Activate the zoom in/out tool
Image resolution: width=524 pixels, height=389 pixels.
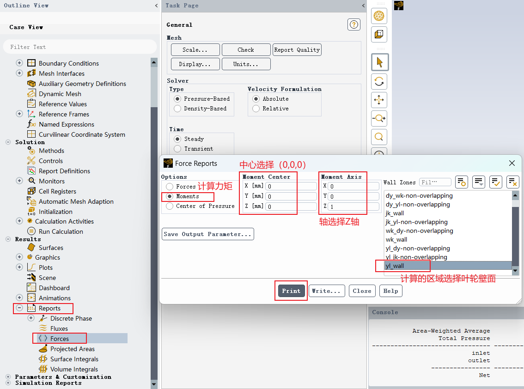379,118
